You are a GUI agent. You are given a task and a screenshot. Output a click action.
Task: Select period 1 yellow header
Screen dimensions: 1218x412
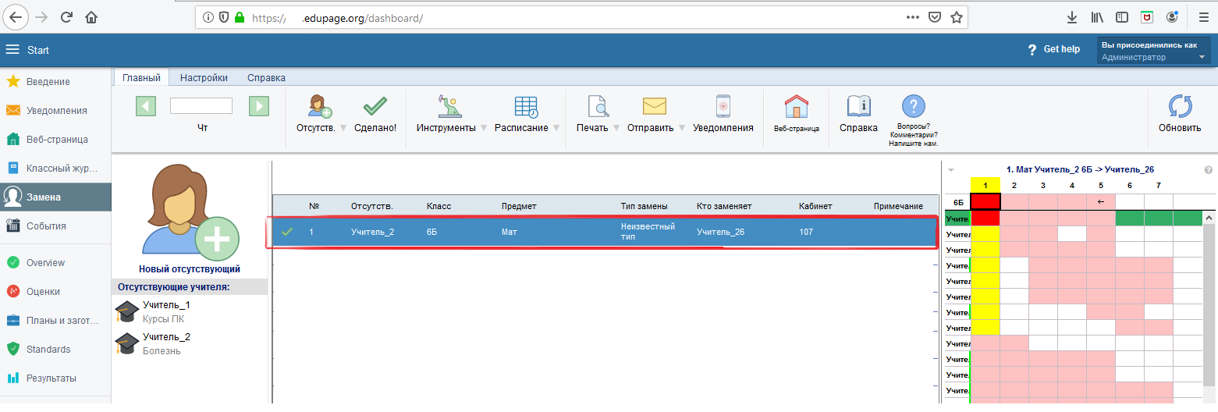point(985,185)
